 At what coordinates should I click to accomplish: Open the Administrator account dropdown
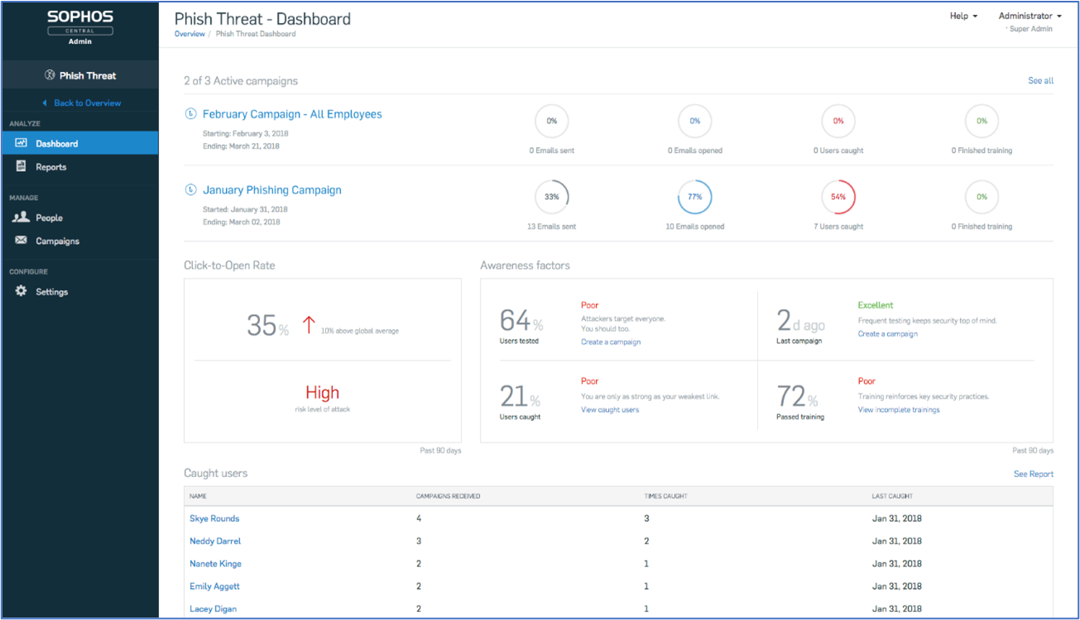(x=1030, y=16)
